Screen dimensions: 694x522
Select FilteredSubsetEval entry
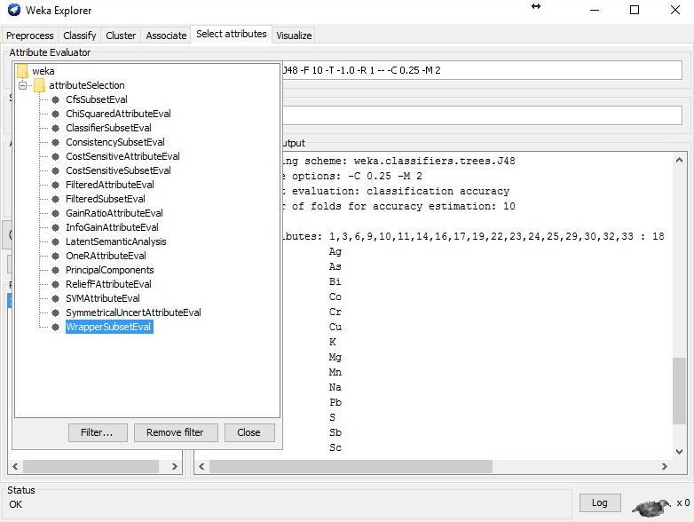(106, 199)
